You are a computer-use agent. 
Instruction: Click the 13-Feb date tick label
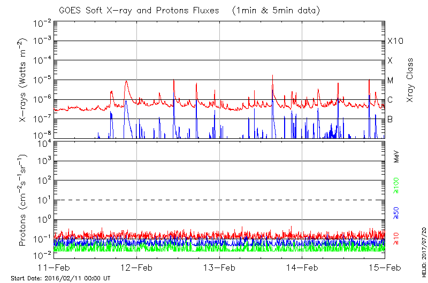pyautogui.click(x=219, y=267)
